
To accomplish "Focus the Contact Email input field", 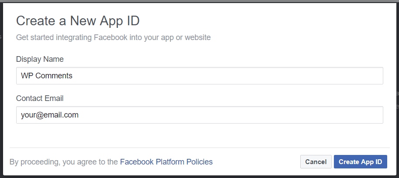I will (x=199, y=115).
